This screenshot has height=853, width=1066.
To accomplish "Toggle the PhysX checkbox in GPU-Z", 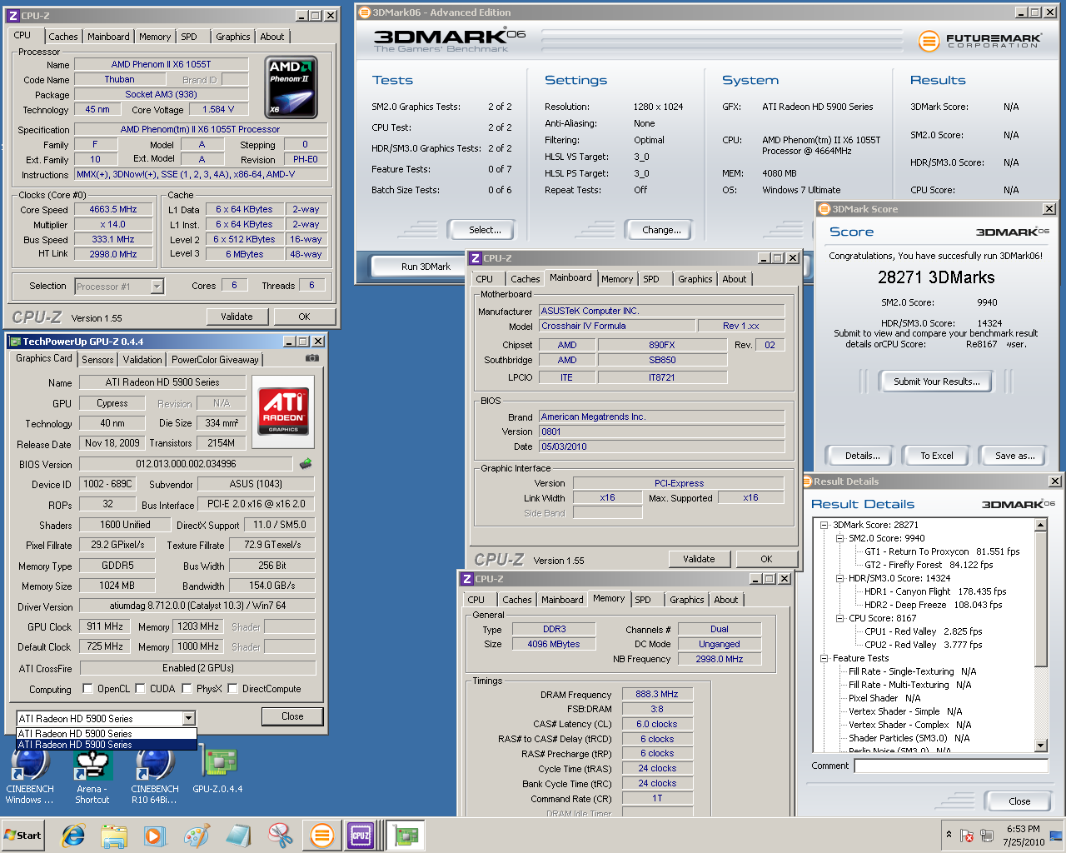I will point(187,688).
